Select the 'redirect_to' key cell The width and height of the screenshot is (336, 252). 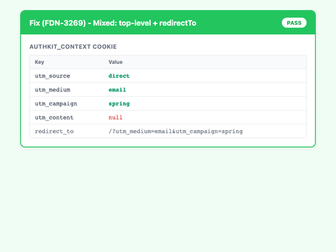coord(54,132)
